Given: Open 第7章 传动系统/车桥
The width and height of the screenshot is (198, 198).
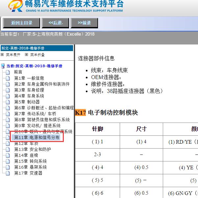Looking at the screenshot, I should (x=35, y=114).
